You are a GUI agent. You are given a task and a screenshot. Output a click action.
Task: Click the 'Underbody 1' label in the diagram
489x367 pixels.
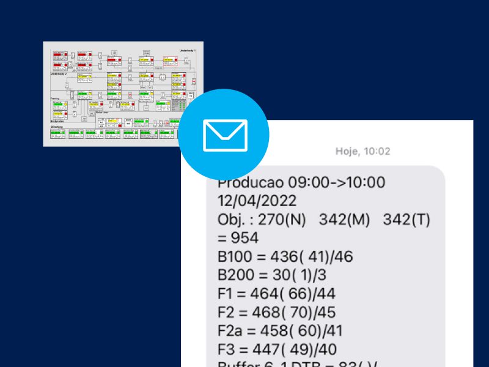click(x=187, y=50)
